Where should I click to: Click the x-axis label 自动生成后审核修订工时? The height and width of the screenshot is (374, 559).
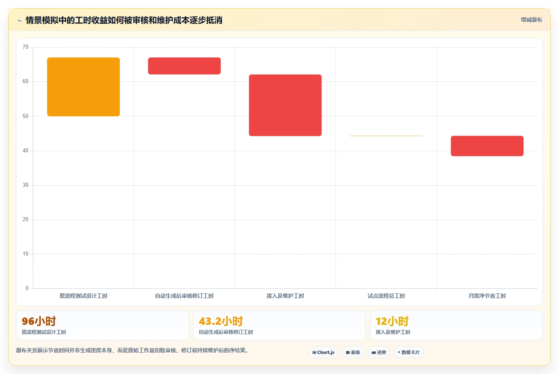pos(184,296)
